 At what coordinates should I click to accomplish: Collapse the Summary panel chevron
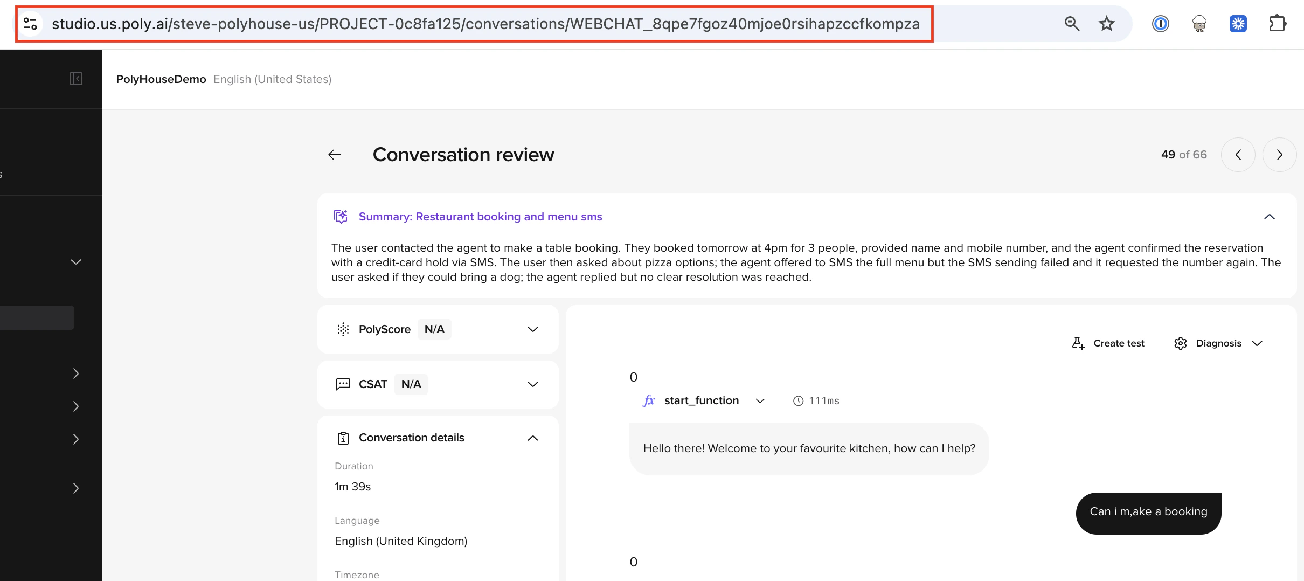[x=1270, y=217]
